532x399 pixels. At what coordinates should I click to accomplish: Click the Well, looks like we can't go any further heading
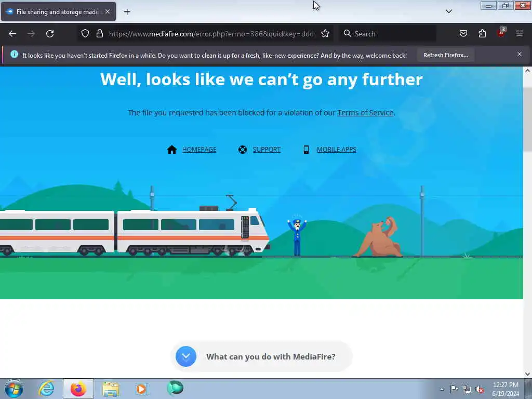pos(261,79)
